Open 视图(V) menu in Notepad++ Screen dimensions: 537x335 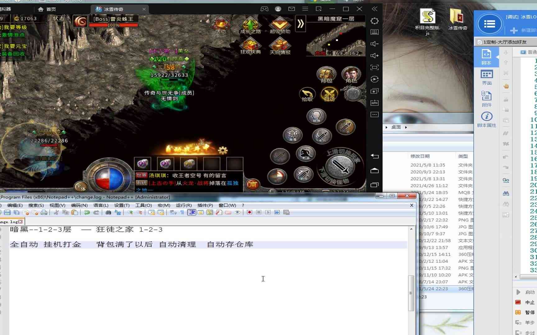(x=57, y=205)
